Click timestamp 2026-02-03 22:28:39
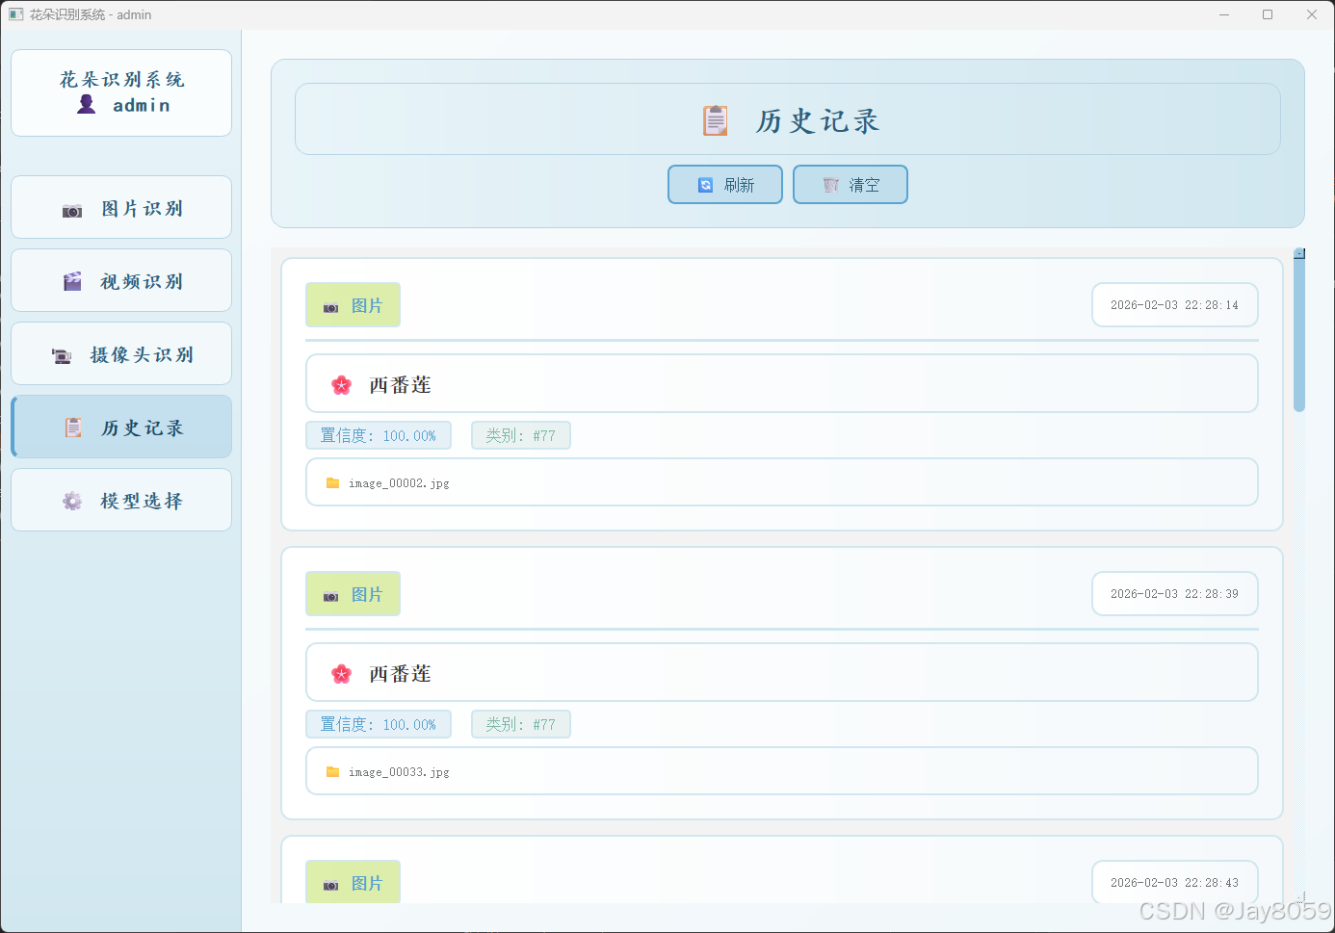Image resolution: width=1335 pixels, height=933 pixels. point(1175,594)
